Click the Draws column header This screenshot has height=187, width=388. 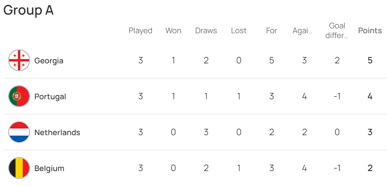pos(206,31)
